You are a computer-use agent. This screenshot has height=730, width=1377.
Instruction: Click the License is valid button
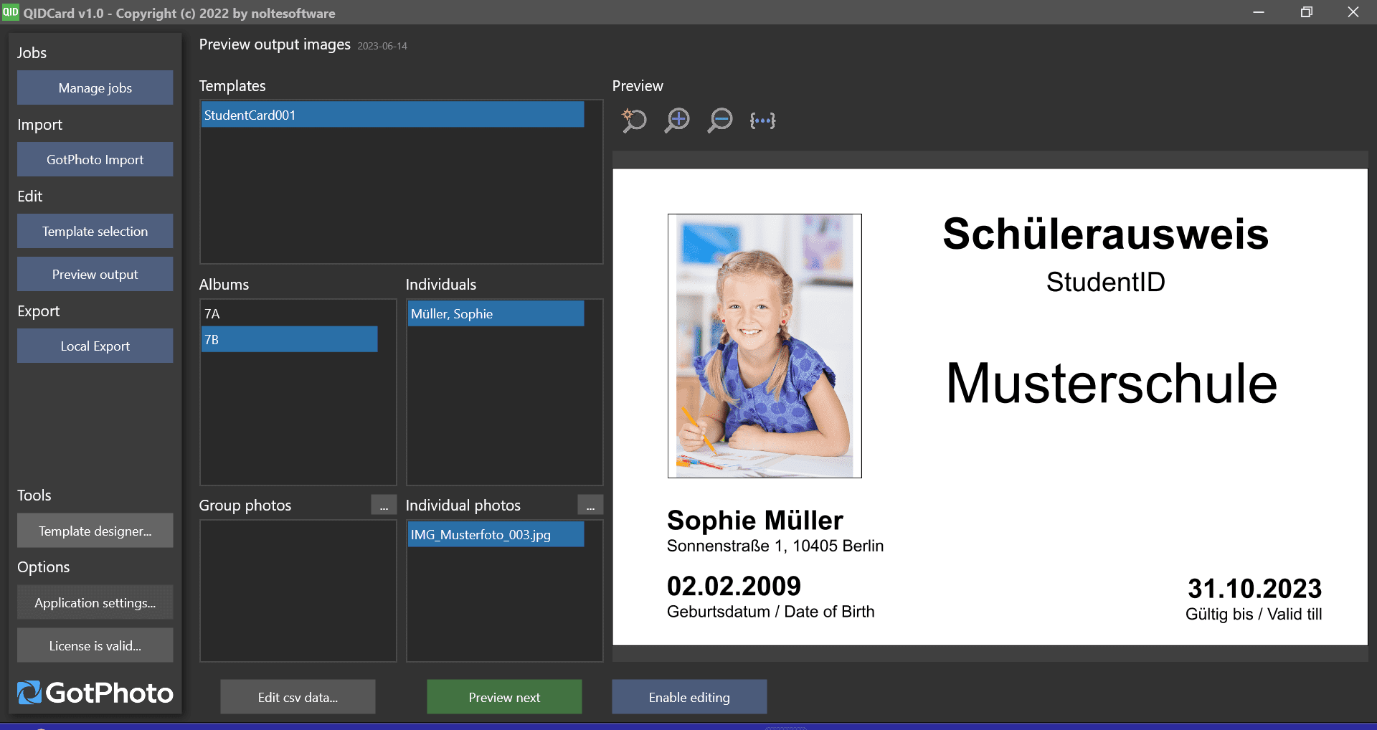pos(95,645)
